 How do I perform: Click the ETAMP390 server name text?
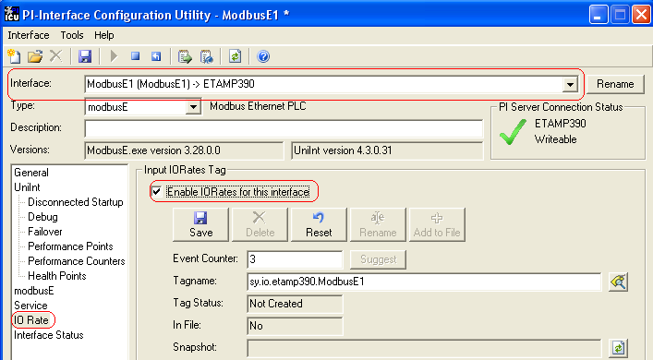(560, 124)
